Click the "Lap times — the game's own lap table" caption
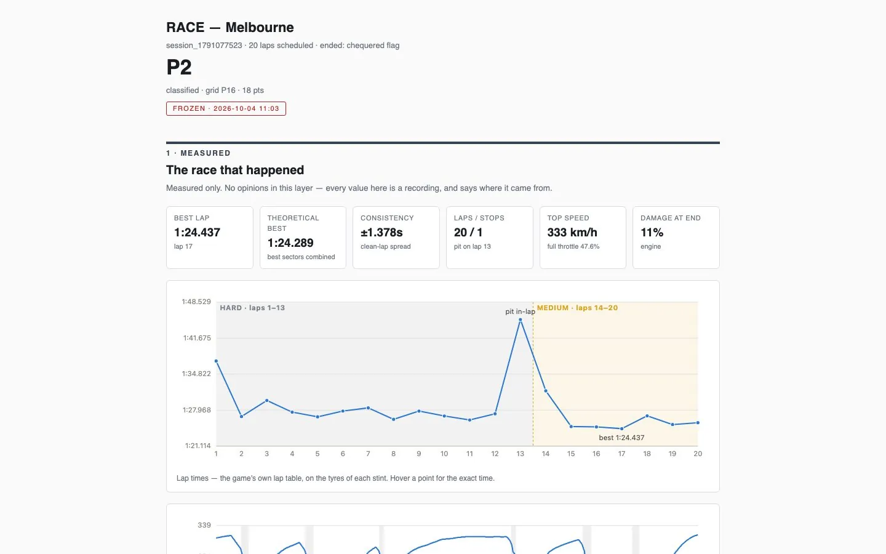886x554 pixels. coord(335,478)
